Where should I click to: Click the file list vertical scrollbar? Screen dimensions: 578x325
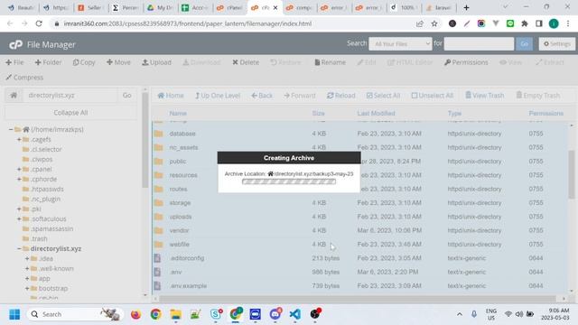(x=572, y=174)
